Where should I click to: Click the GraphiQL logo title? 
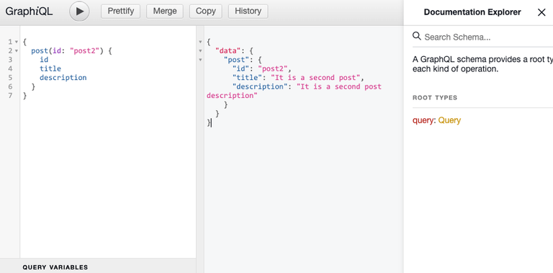pyautogui.click(x=29, y=12)
